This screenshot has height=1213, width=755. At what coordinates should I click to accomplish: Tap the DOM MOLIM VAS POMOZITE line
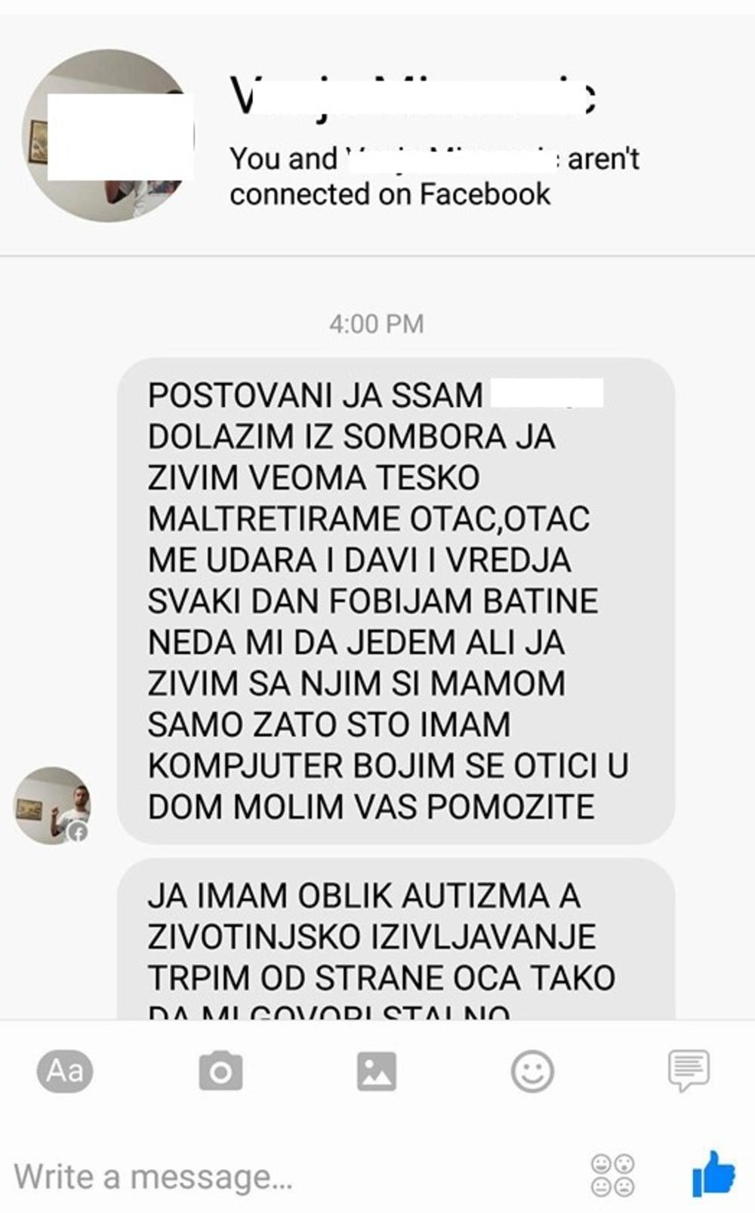pos(371,807)
